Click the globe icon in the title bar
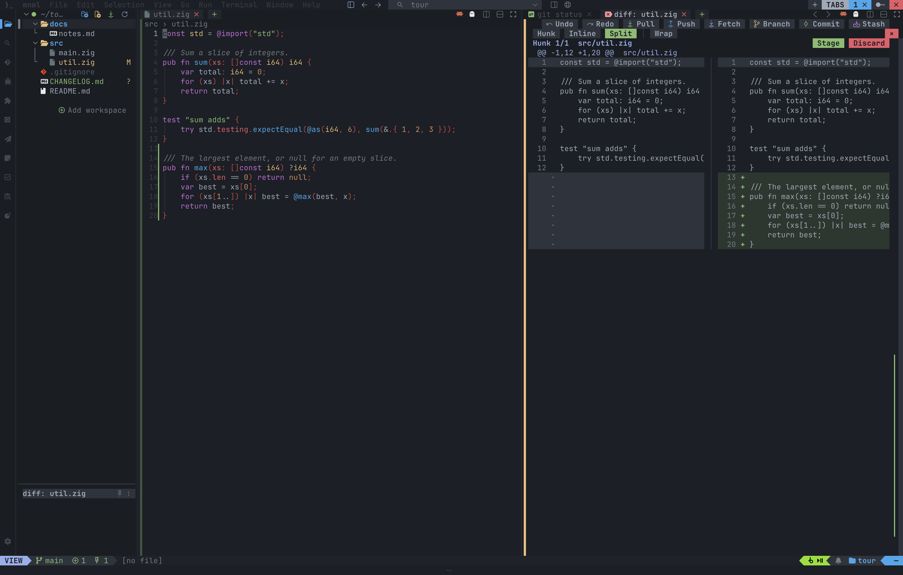 pos(568,5)
